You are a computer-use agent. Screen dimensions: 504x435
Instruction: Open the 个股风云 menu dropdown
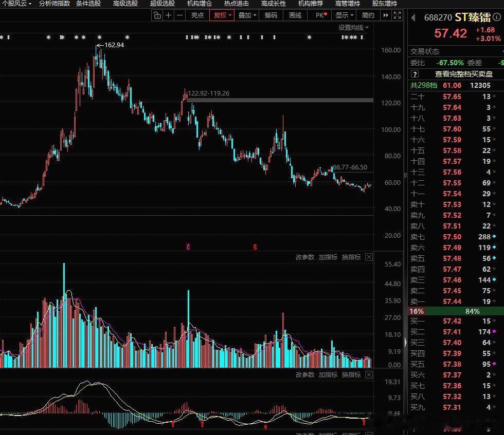tap(16, 4)
